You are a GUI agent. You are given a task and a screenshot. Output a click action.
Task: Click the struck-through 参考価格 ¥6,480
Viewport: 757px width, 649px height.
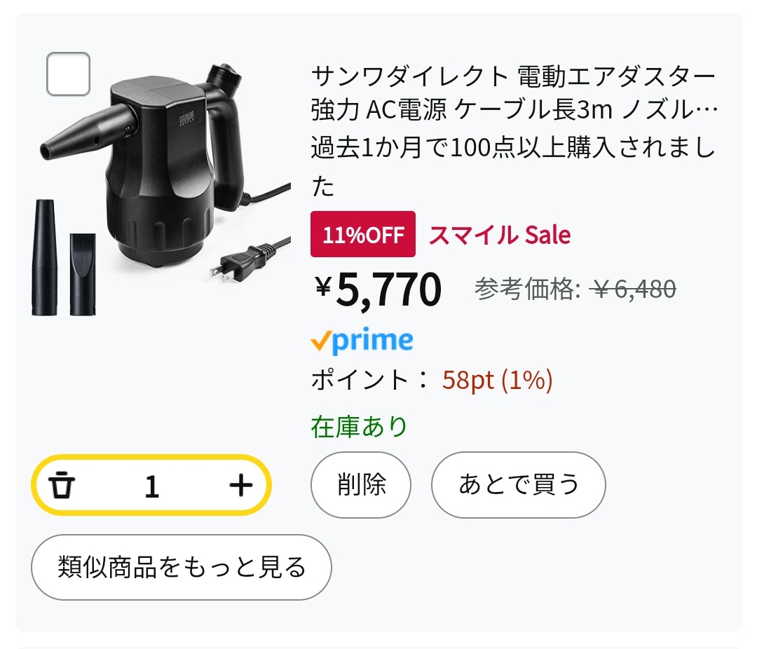(x=575, y=289)
